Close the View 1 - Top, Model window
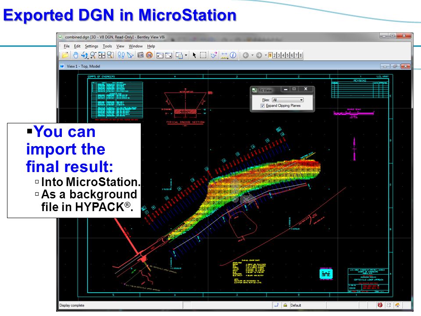 coord(405,66)
